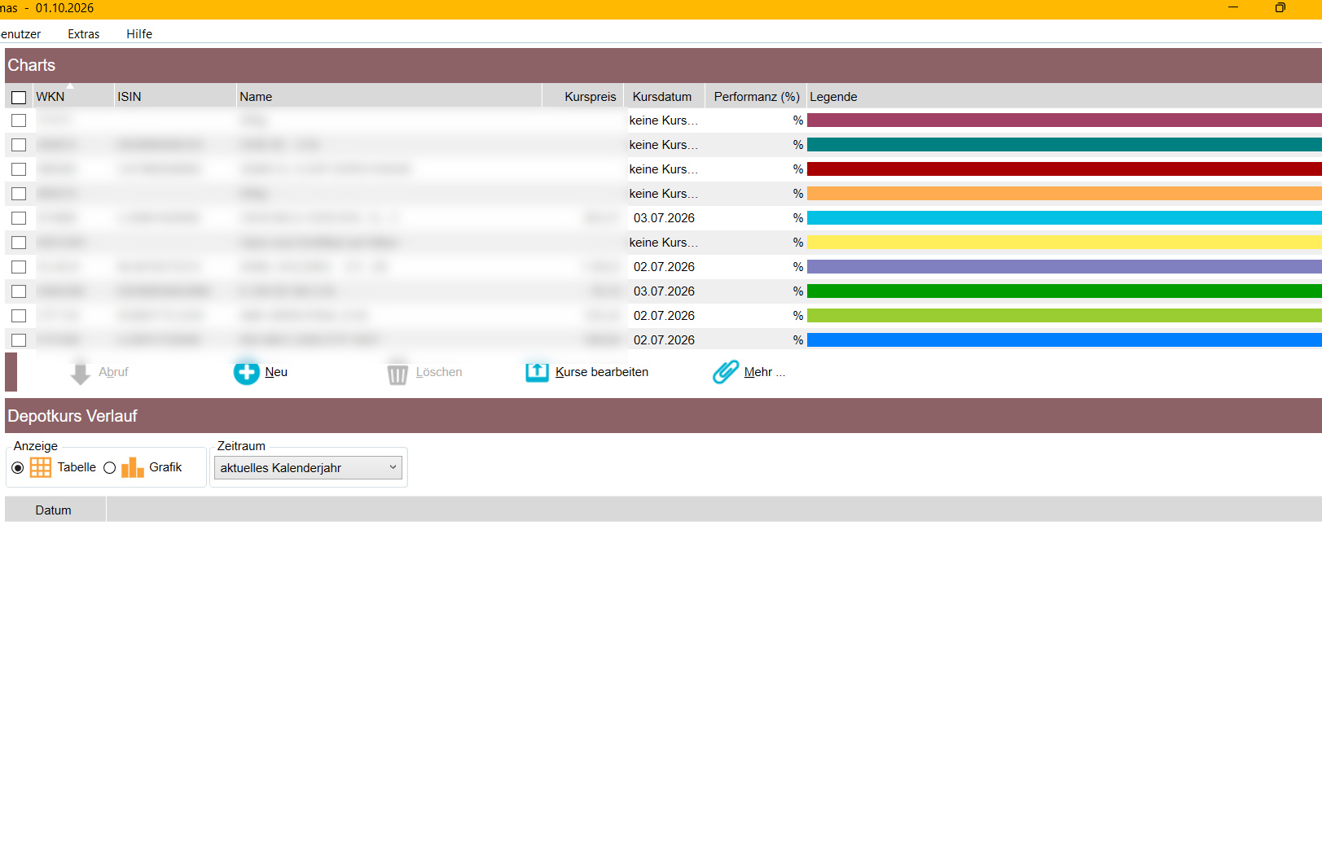Viewport: 1322px width, 858px height.
Task: Click the Kurse bearbeiten upload icon
Action: coord(537,372)
